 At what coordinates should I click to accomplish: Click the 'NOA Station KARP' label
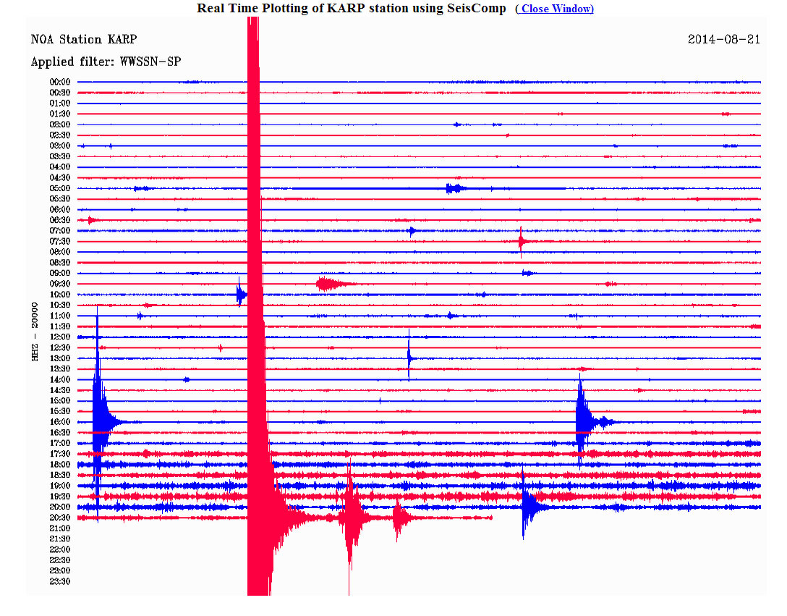click(x=83, y=39)
